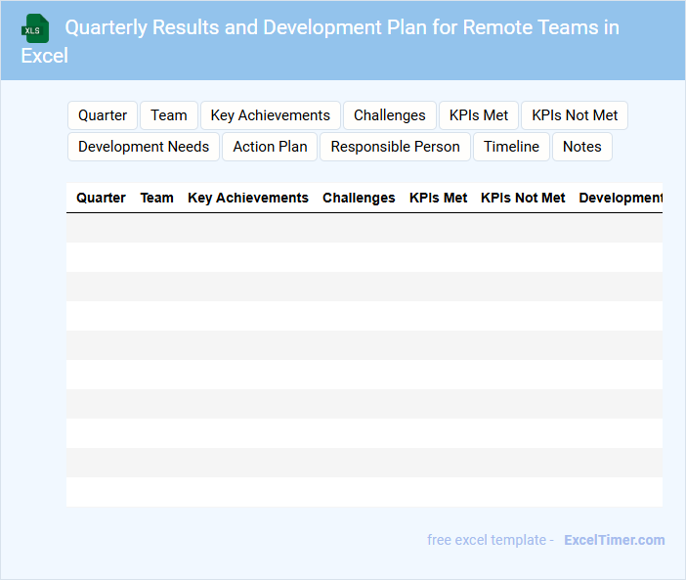Image resolution: width=686 pixels, height=580 pixels.
Task: Click the Key Achievements tag
Action: (x=271, y=115)
